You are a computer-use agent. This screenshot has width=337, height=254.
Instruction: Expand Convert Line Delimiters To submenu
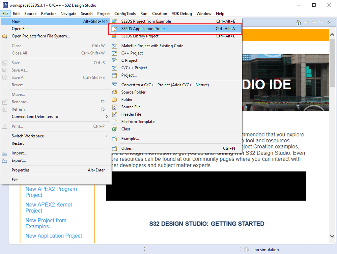(x=56, y=117)
